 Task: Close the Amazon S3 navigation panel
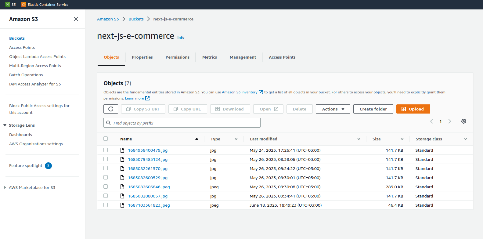click(76, 19)
